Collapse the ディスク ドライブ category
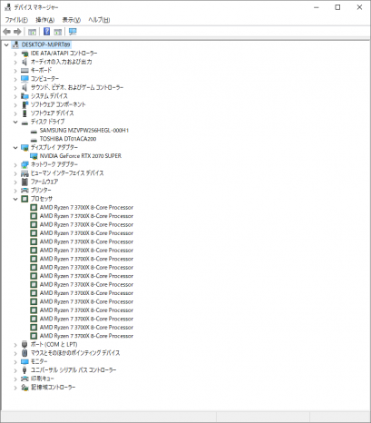371x423 pixels. pos(15,122)
